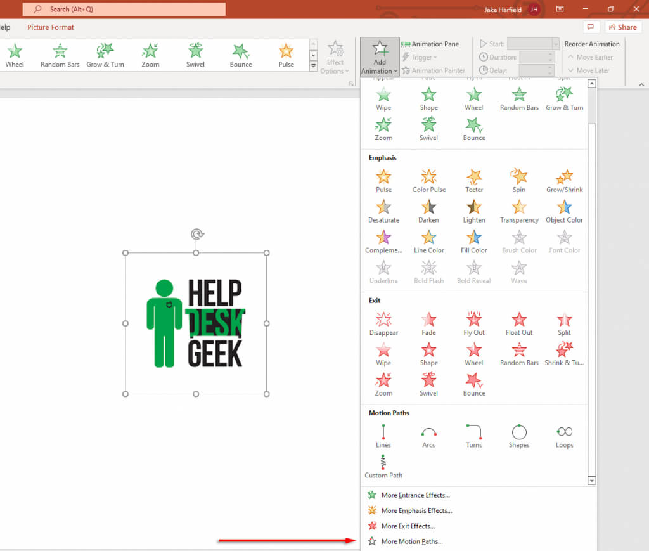Choose the Disappear exit effect
The image size is (649, 551).
tap(383, 324)
